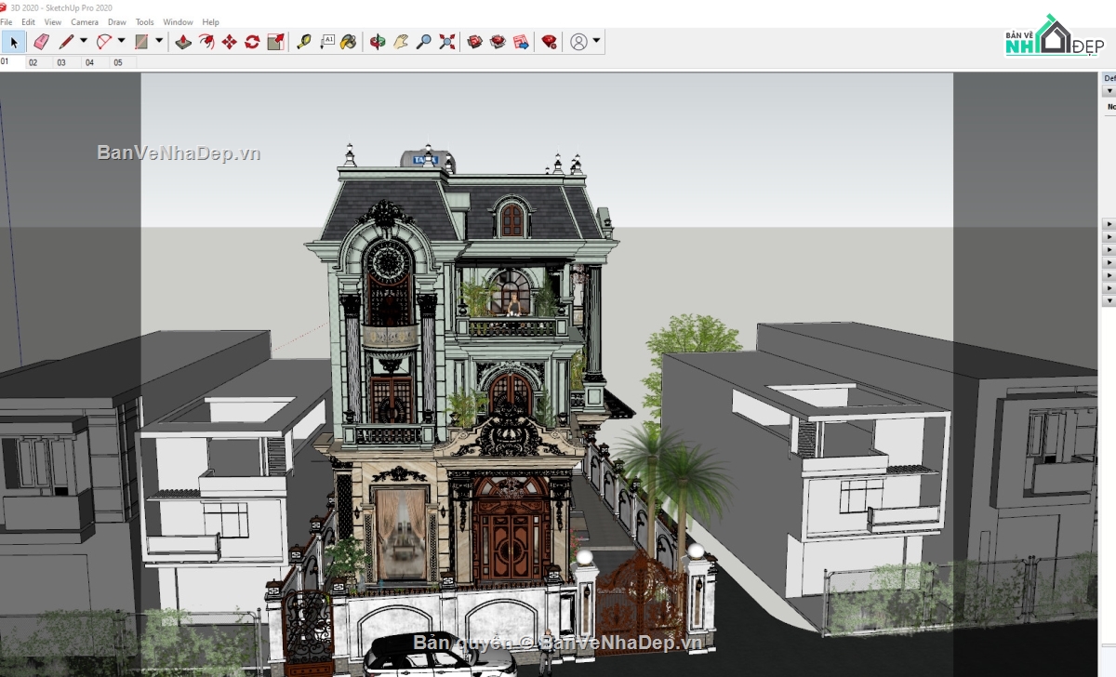Image resolution: width=1116 pixels, height=677 pixels.
Task: Open the Arc tool dropdown arrow
Action: coord(121,42)
